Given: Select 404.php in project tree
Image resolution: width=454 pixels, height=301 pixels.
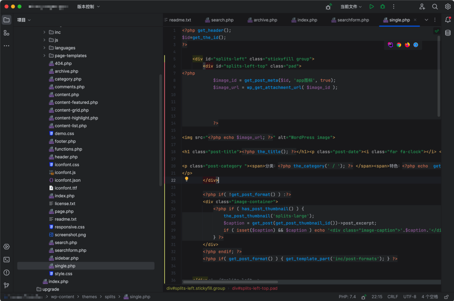Looking at the screenshot, I should tap(60, 63).
